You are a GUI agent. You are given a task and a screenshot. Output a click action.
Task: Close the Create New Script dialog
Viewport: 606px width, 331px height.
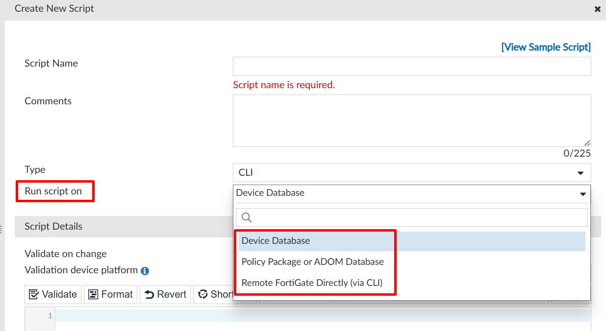(x=597, y=9)
